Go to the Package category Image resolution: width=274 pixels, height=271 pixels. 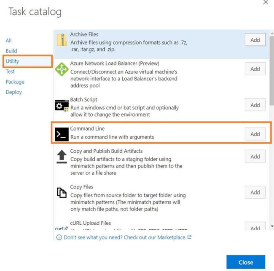[15, 82]
